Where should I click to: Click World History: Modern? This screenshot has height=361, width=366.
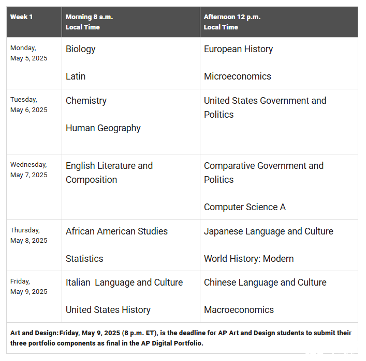pos(248,259)
